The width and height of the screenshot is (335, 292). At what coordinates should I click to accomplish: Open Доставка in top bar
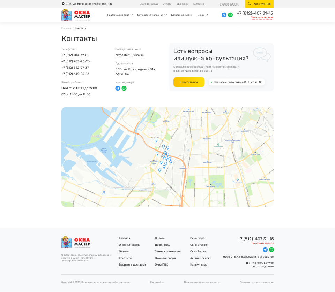[x=183, y=4]
